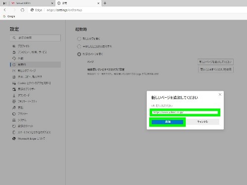
Task: Open Cookie and site permissions settings
Action: click(x=32, y=83)
